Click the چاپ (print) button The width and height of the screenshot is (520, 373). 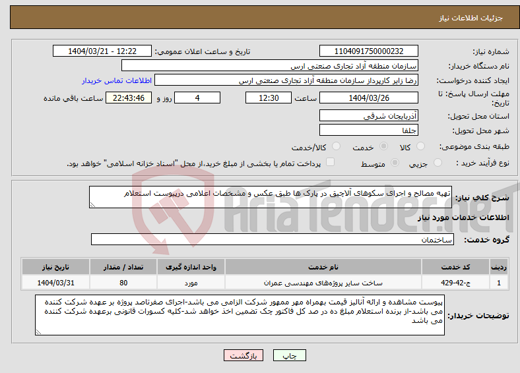[289, 355]
